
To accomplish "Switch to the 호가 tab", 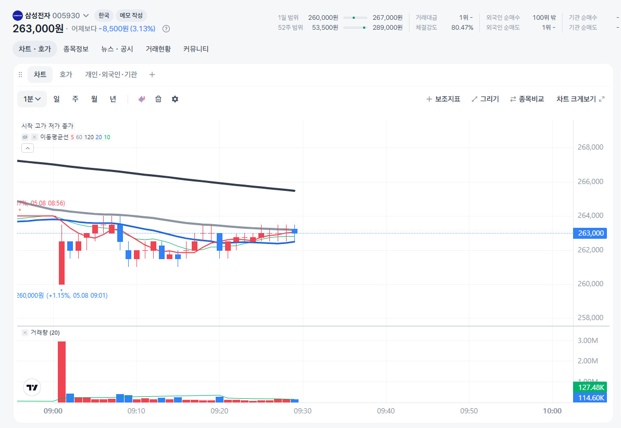I will [66, 75].
